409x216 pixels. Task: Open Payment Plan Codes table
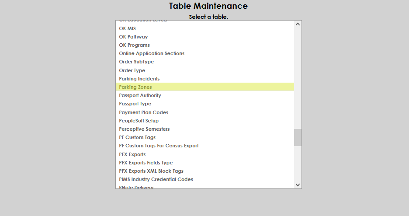[x=143, y=112]
